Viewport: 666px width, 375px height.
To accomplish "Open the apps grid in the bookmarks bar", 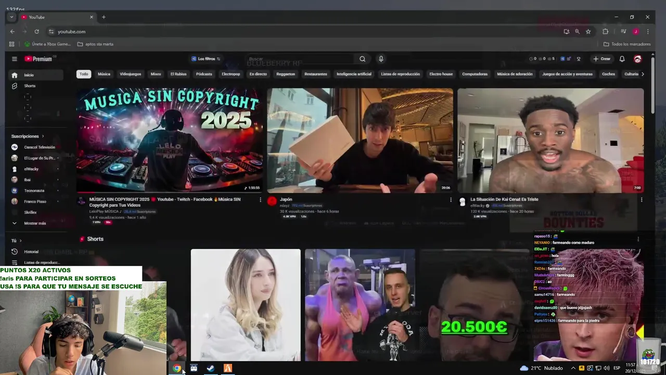I will pyautogui.click(x=11, y=44).
